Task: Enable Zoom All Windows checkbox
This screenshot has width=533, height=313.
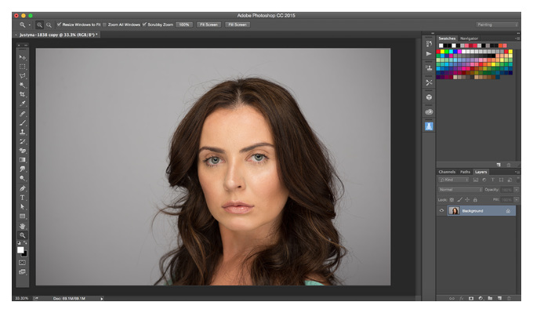Action: point(105,24)
